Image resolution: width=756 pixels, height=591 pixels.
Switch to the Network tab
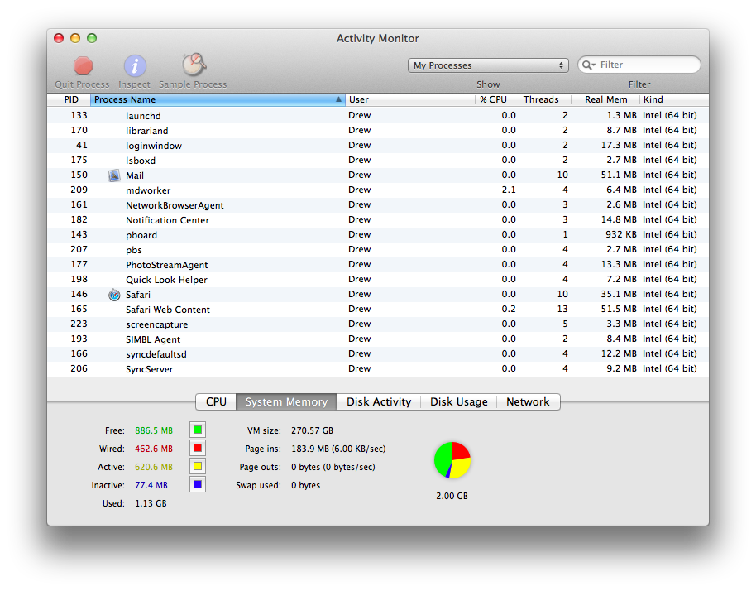(528, 402)
